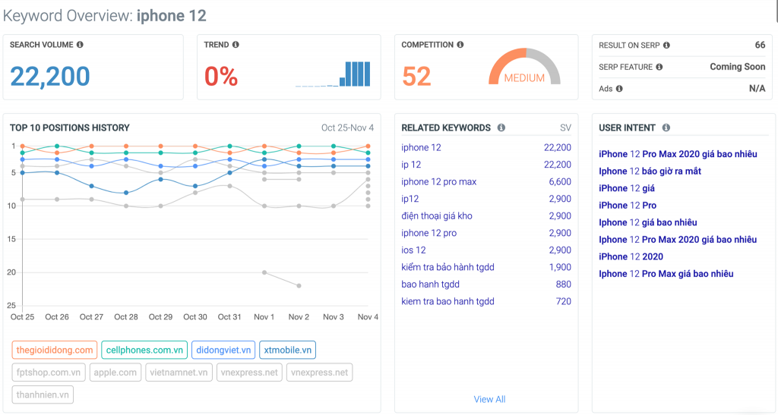Open the Competition info tooltip icon
The width and height of the screenshot is (778, 415).
tap(460, 45)
